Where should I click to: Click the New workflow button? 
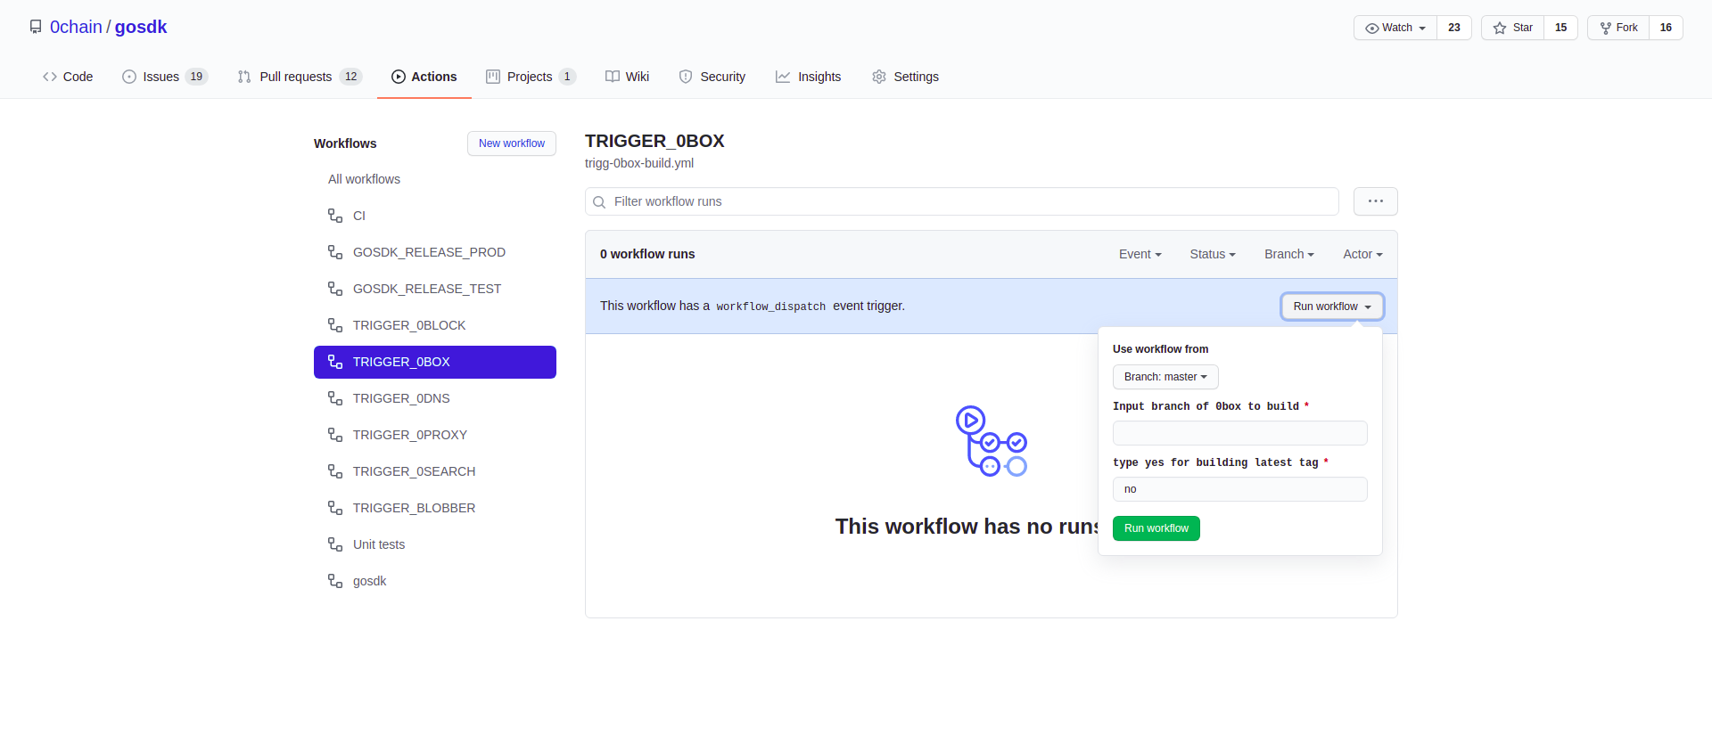coord(512,143)
